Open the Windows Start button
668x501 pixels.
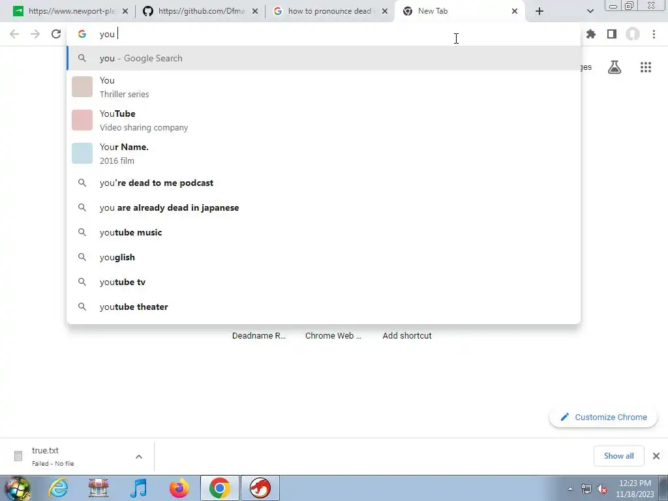(x=17, y=488)
